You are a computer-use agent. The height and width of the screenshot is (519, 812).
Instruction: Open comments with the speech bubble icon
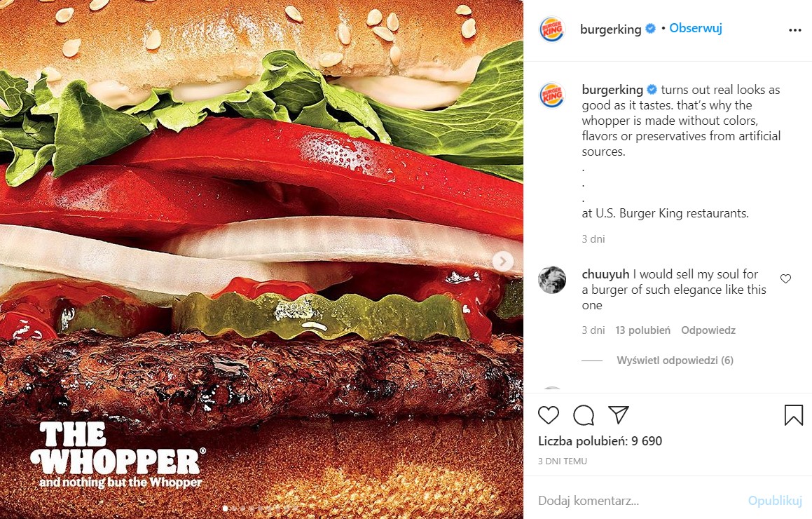point(584,415)
